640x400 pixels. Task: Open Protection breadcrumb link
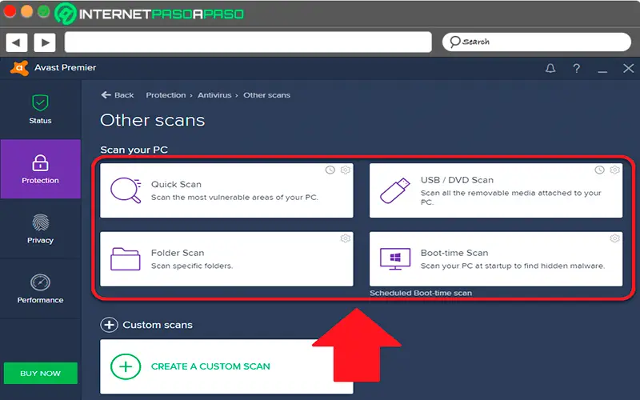[x=166, y=95]
